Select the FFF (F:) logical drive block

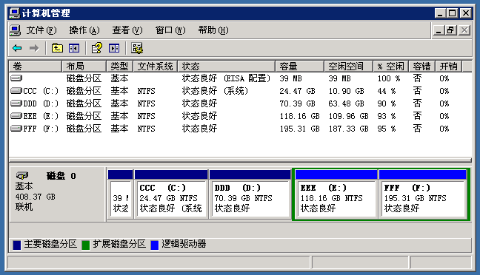422,194
